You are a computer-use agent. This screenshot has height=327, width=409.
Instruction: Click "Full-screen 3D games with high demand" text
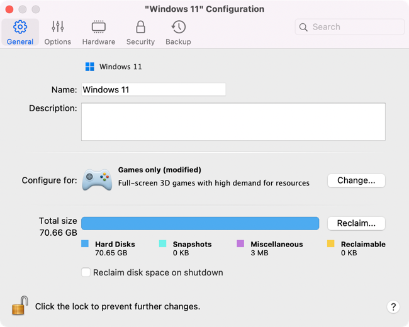pyautogui.click(x=191, y=183)
